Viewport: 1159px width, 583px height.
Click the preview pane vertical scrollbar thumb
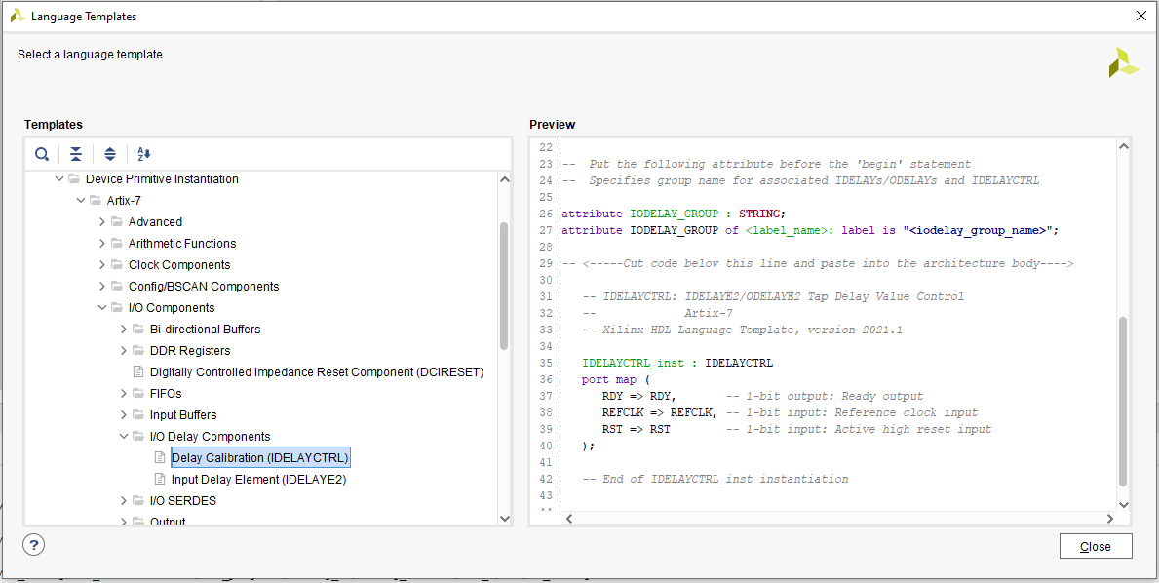(x=1124, y=402)
